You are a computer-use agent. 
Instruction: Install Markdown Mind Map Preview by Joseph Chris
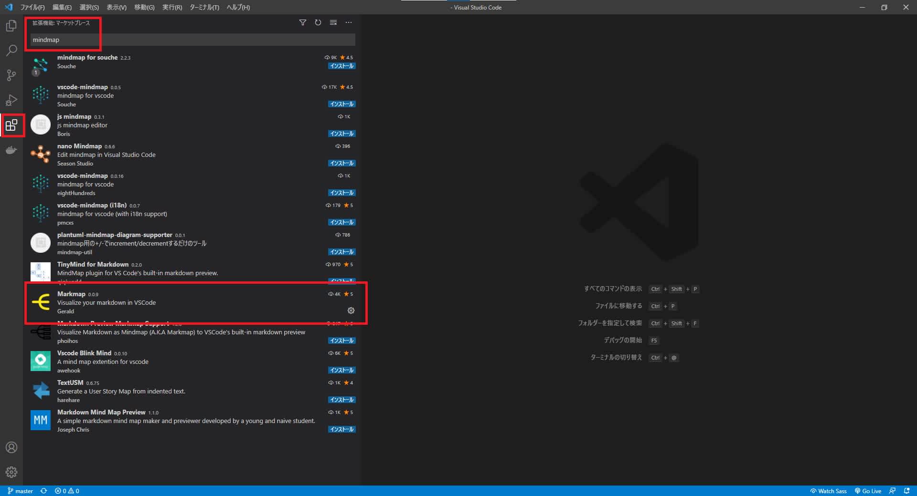[342, 429]
